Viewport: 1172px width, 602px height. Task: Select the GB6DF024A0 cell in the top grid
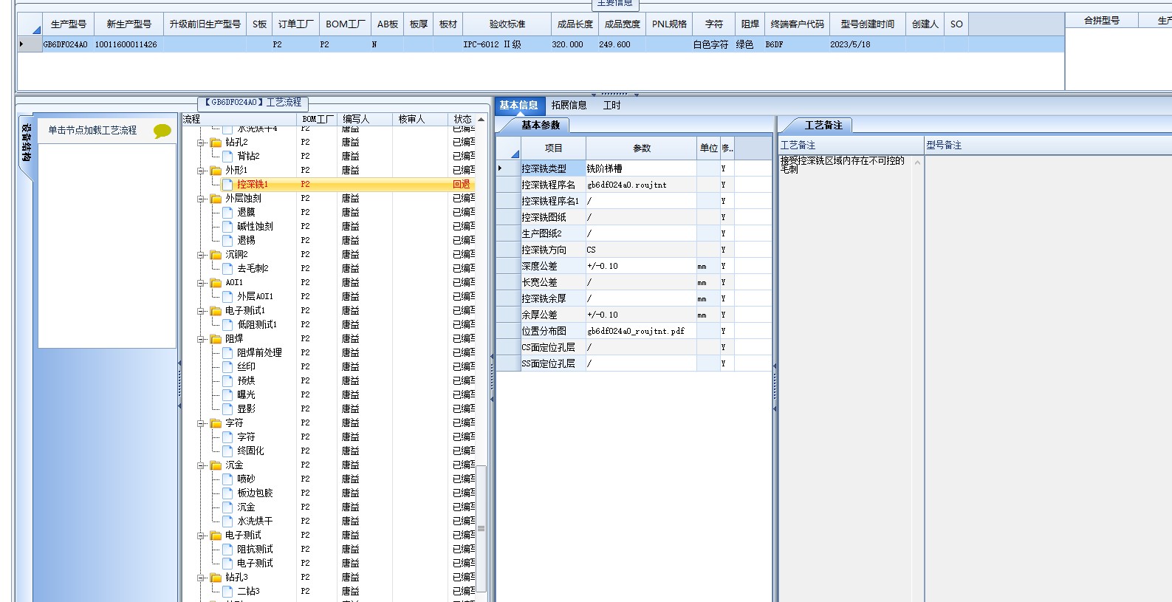(x=68, y=44)
